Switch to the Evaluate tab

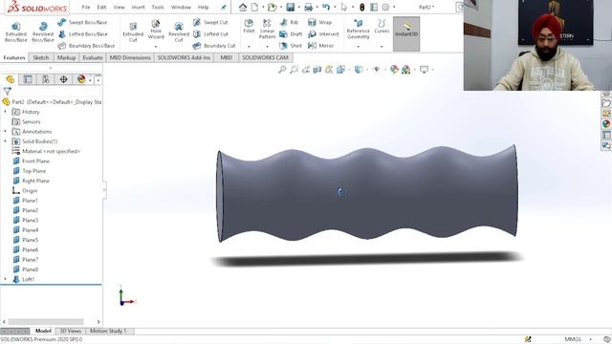(93, 57)
